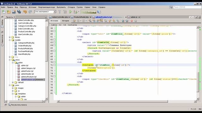This screenshot has width=202, height=113.
Task: Click the editor vertical scrollbar
Action: pyautogui.click(x=198, y=82)
